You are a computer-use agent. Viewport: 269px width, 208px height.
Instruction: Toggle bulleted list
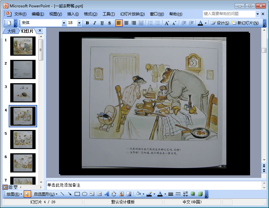click(x=157, y=23)
